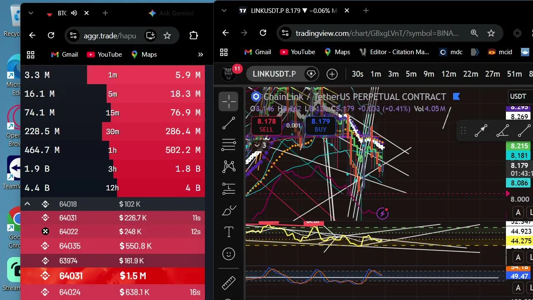Screen dimensions: 533x300
Task: Collapse the trades list with the chevron
Action: [x=27, y=204]
